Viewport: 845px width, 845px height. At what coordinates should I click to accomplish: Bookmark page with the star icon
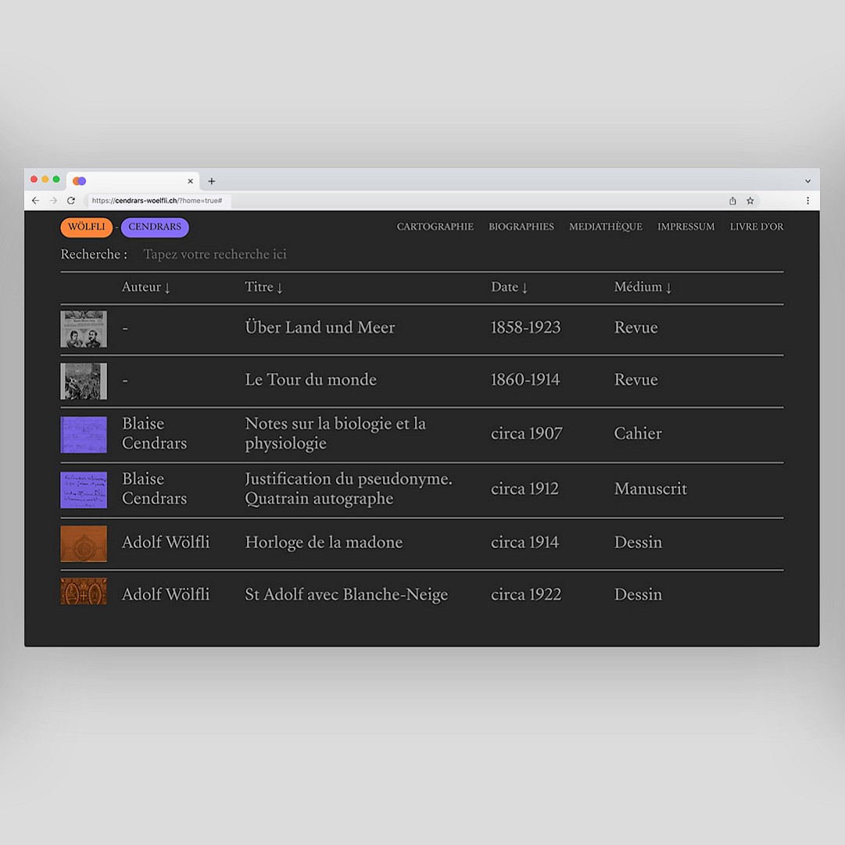(x=750, y=201)
